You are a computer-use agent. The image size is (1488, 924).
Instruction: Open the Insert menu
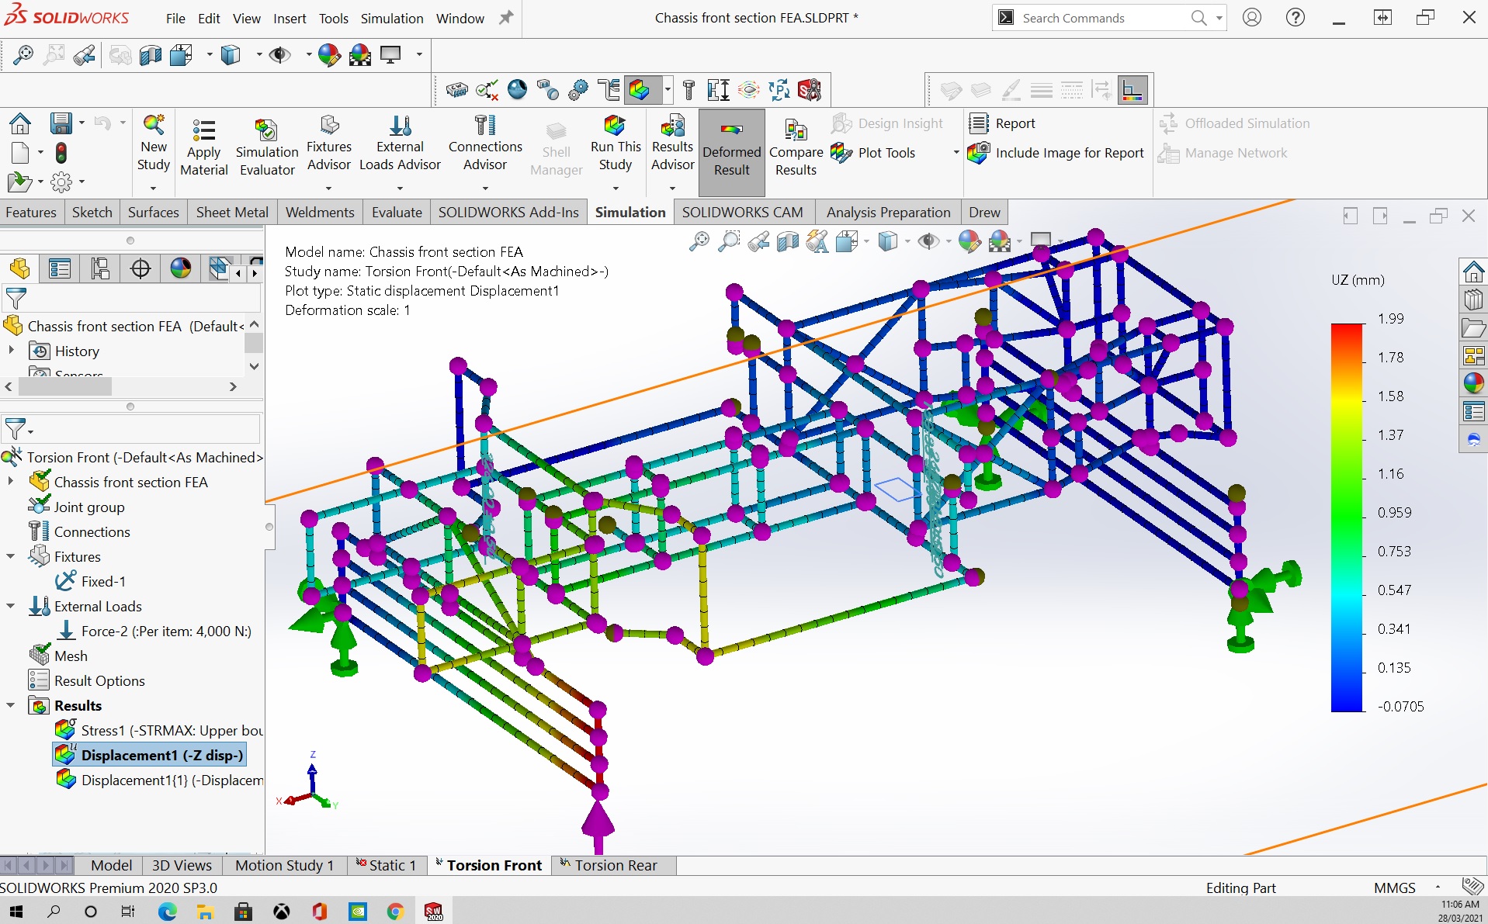click(x=290, y=18)
